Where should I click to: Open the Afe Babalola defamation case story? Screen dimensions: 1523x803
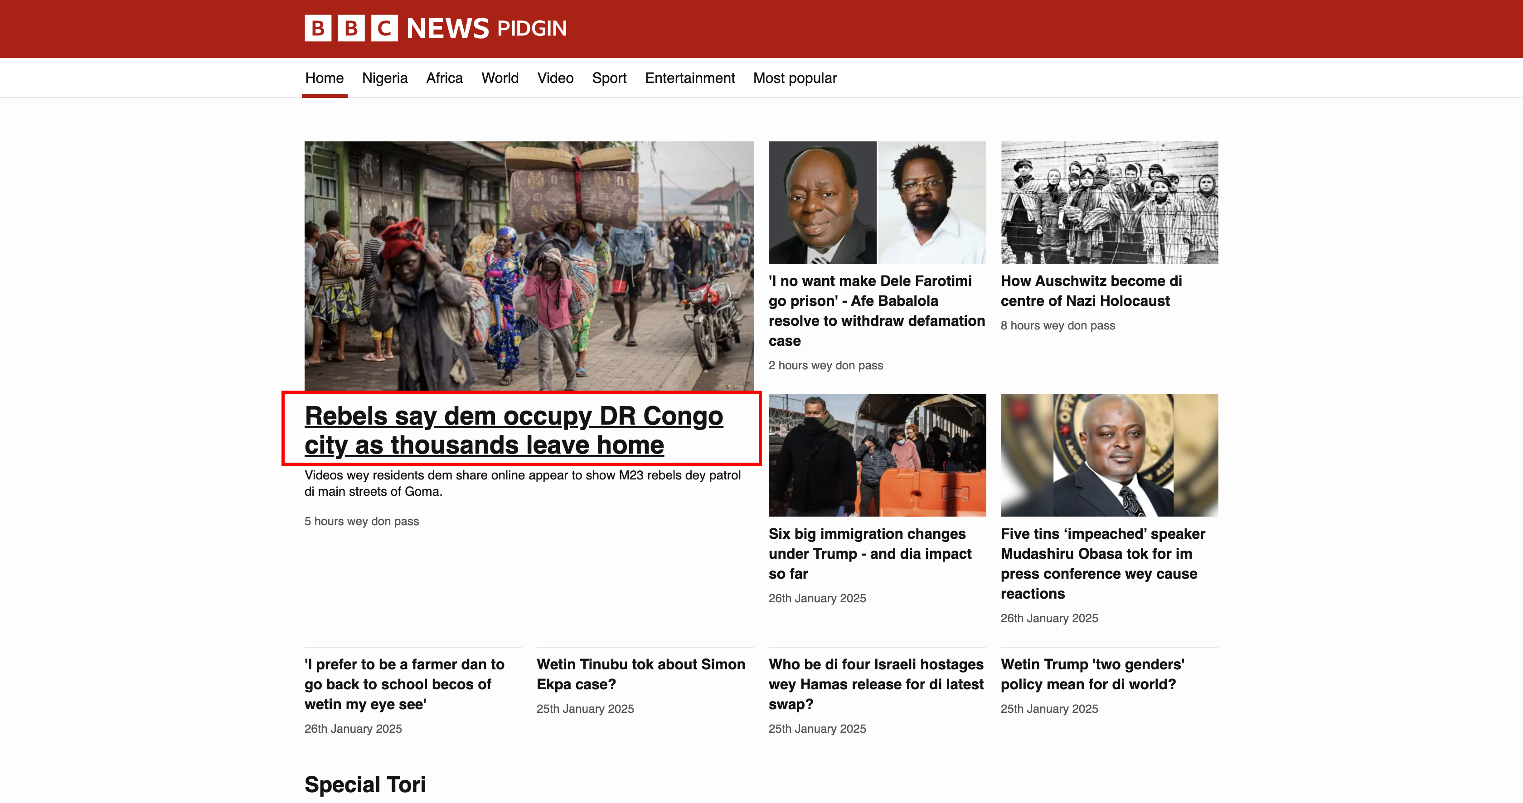tap(876, 311)
